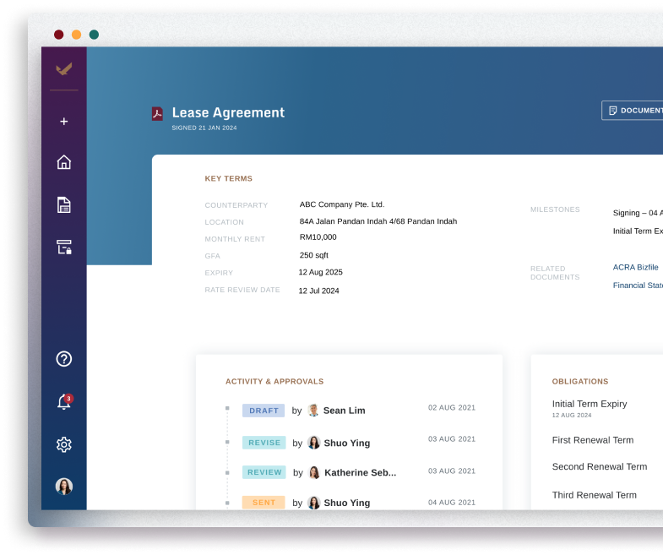Viewport: 663px width, 555px height.
Task: Click the Lease Agreement title
Action: [228, 112]
